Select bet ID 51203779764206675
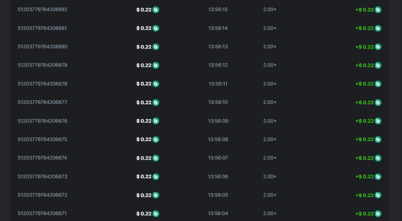Viewport: 402px width, 221px height. pos(43,140)
